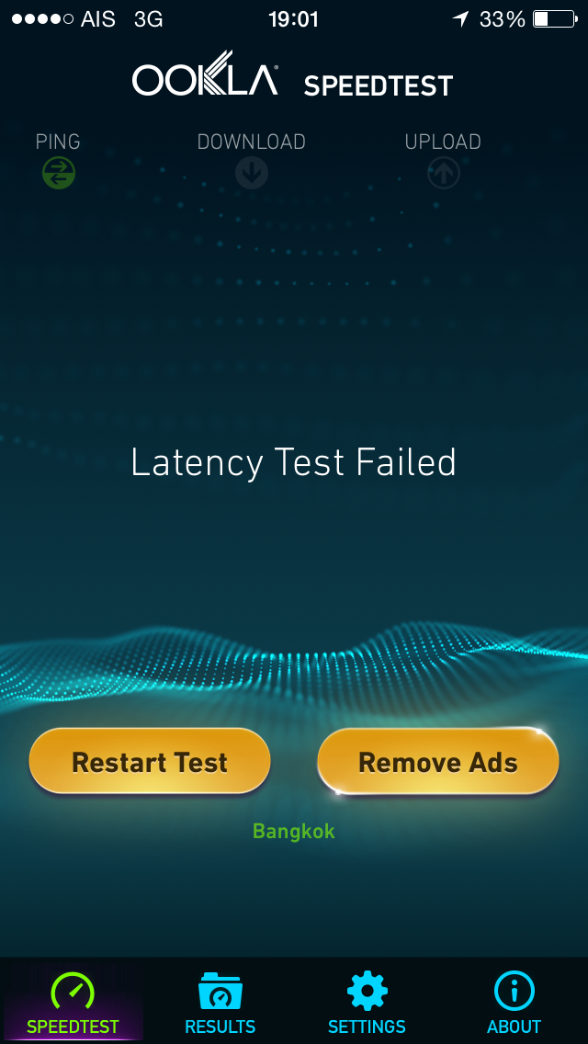
Task: Tap the battery icon in status bar
Action: 555,19
